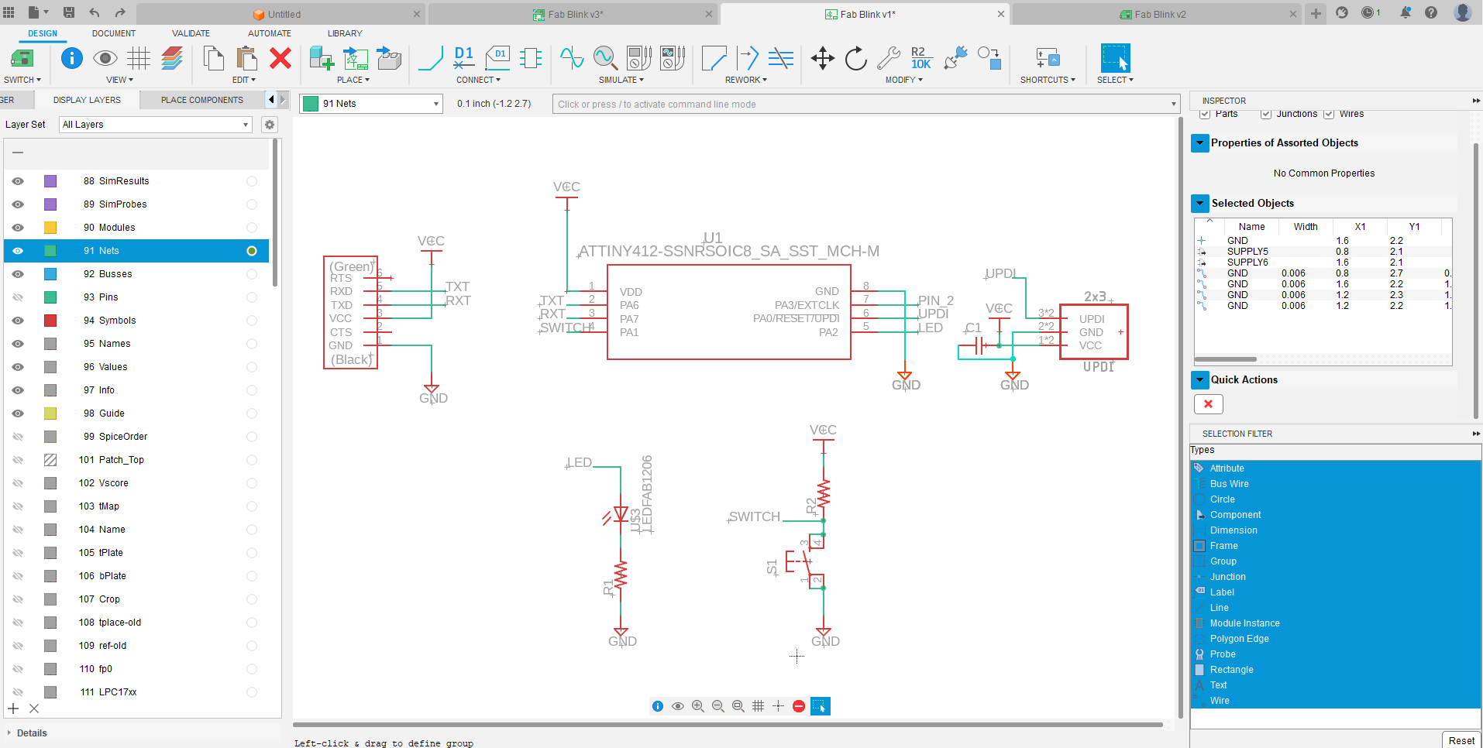
Task: Click the Select group tool in ribbon
Action: (x=1115, y=58)
